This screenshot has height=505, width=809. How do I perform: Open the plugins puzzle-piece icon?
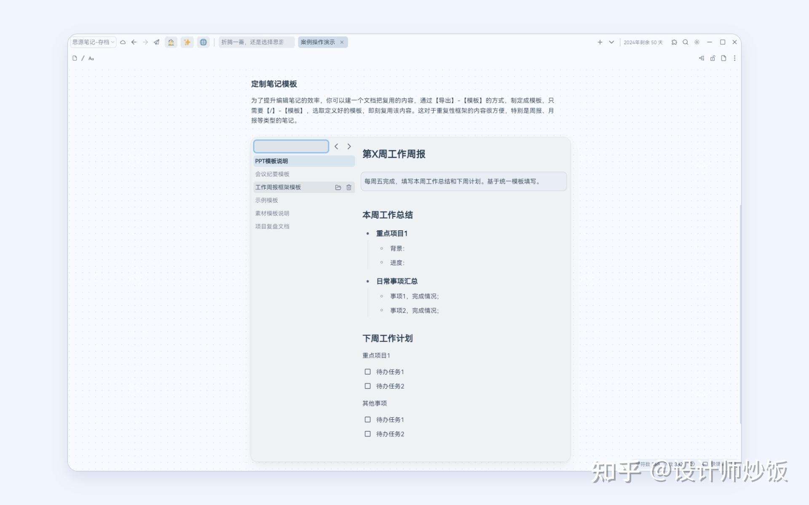[674, 42]
